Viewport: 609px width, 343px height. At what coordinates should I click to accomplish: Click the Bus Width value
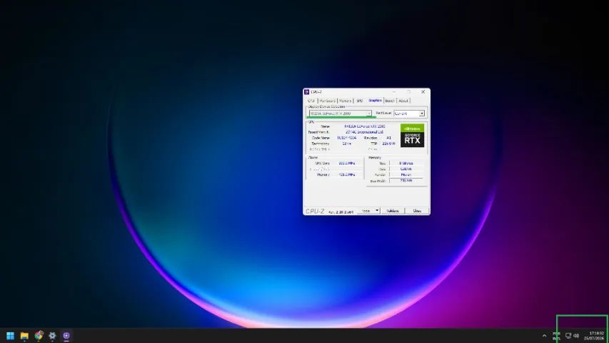click(406, 181)
